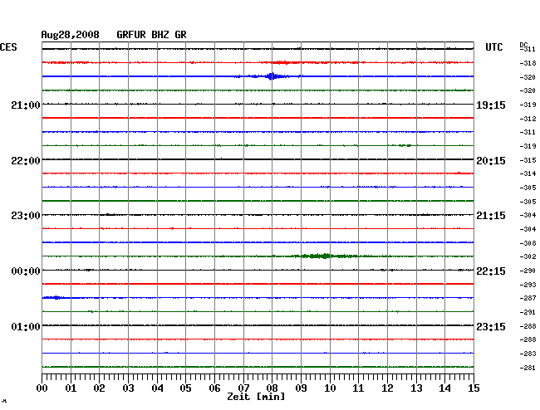Select the 01:00 local time label
Screen dimensions: 540x410
click(26, 326)
